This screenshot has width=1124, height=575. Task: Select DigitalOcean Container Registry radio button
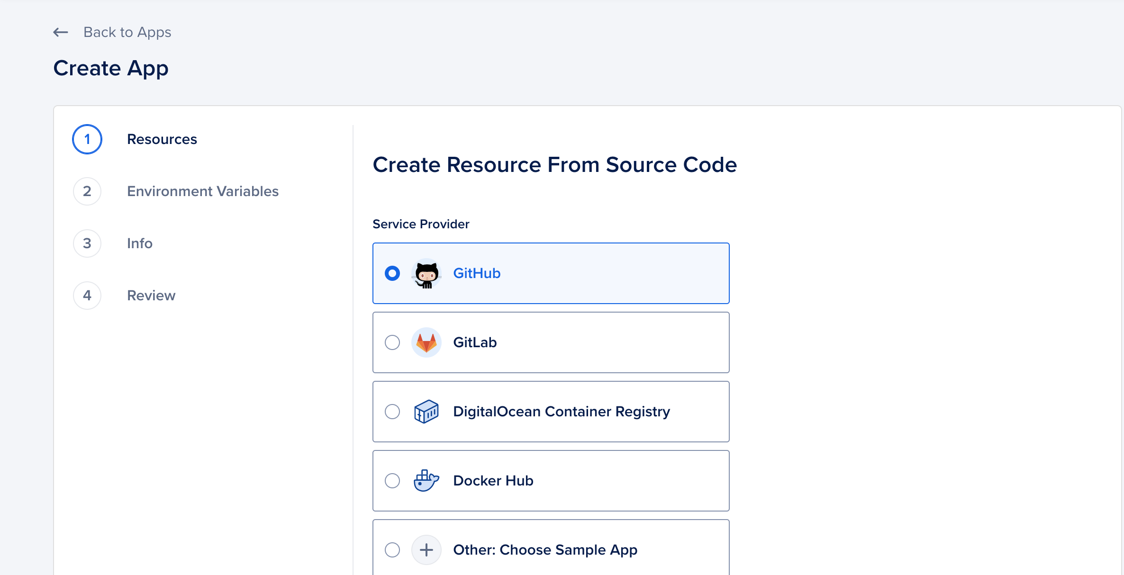point(392,412)
